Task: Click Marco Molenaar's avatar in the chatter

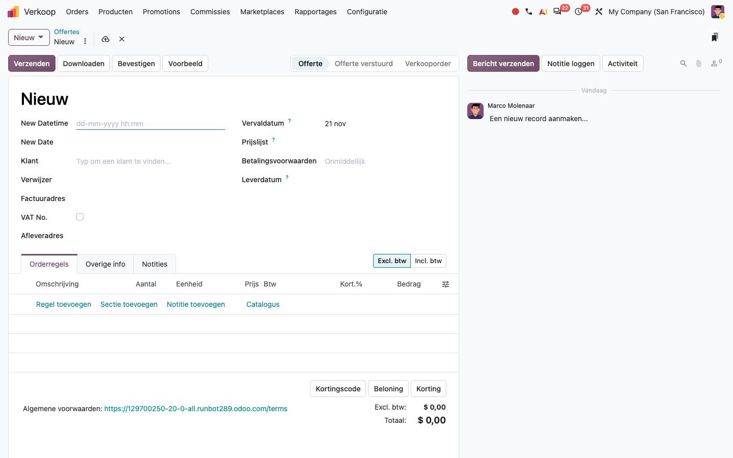Action: pyautogui.click(x=475, y=111)
